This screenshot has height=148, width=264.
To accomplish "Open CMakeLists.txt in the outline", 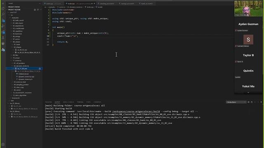I will (x=24, y=74).
